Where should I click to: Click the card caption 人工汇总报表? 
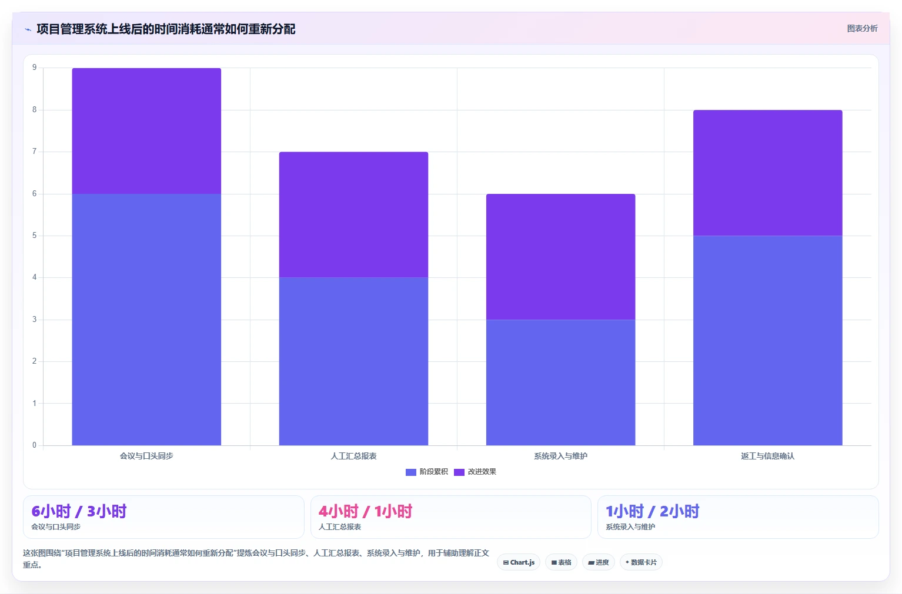click(340, 527)
